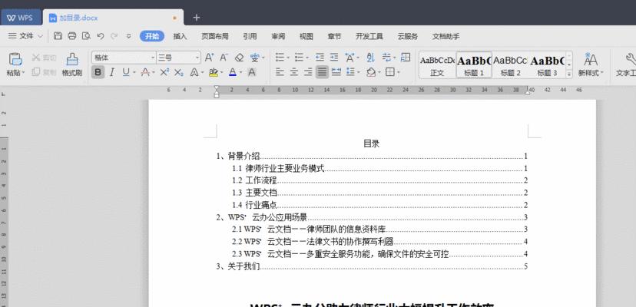Apply blue underlined font color A
The image size is (636, 307).
pos(233,72)
